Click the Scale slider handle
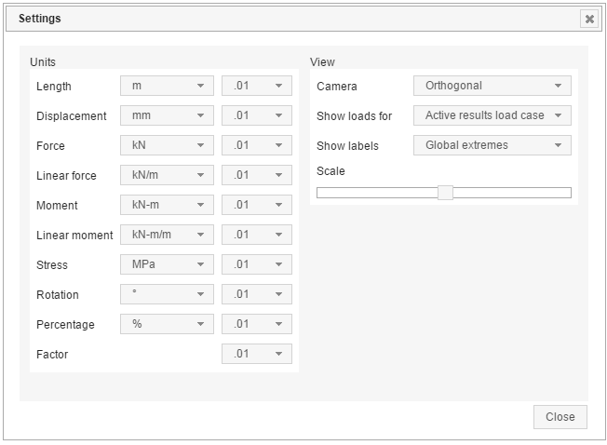607x445 pixels. point(445,193)
